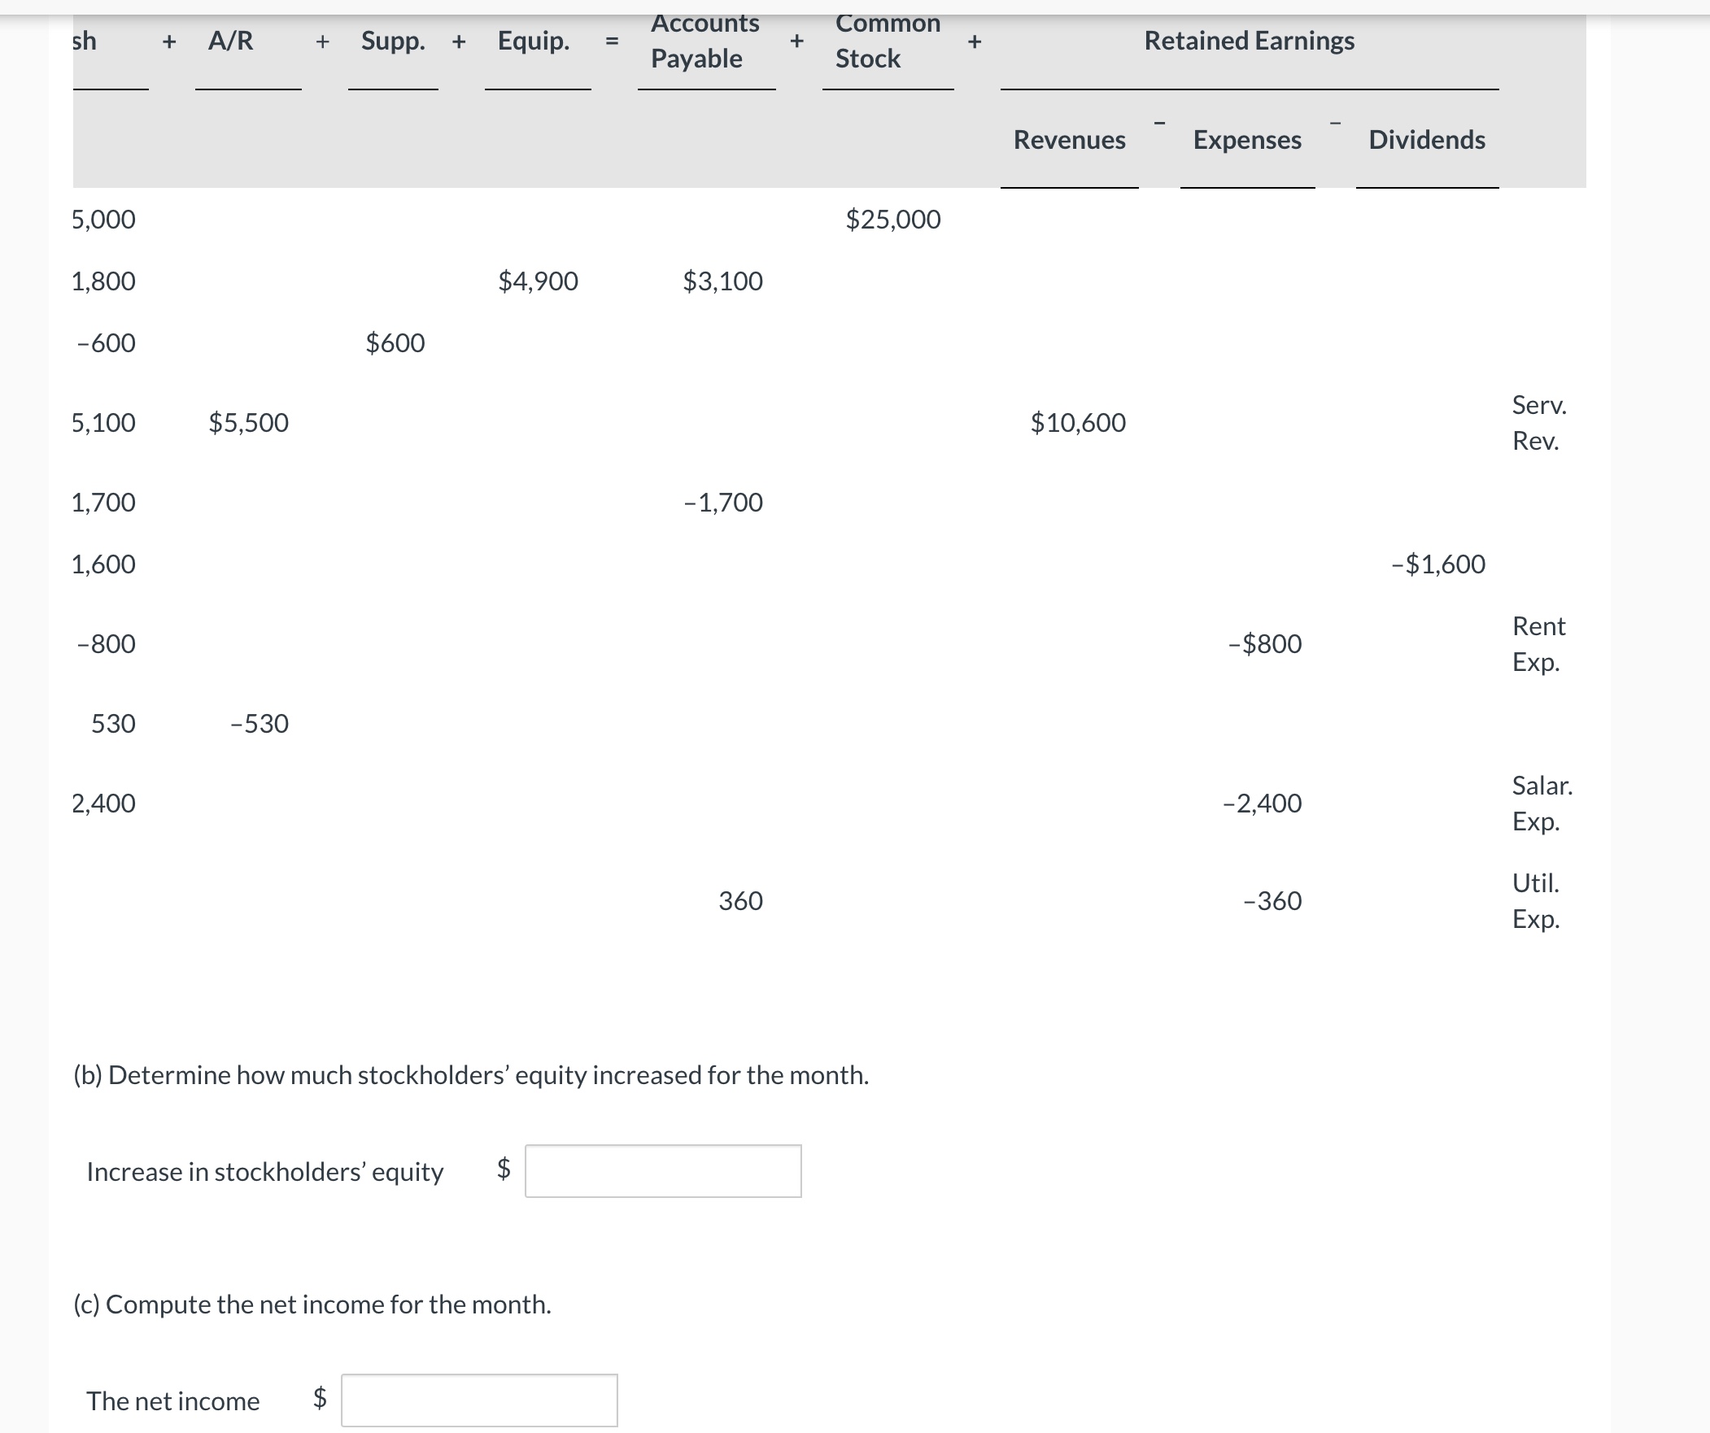Viewport: 1710px width, 1433px height.
Task: Select the Serv. Rev. label
Action: point(1539,424)
